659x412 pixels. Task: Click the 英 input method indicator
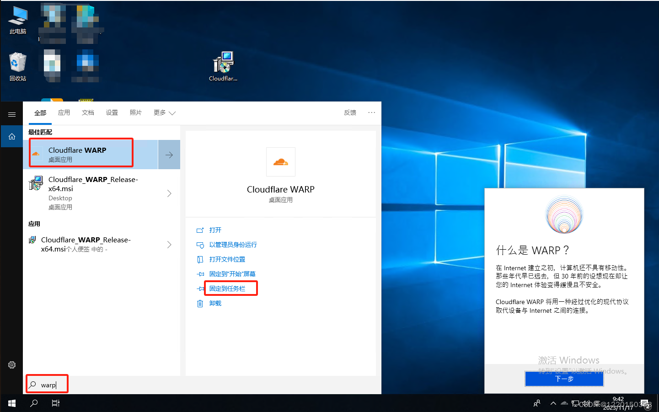(x=596, y=403)
